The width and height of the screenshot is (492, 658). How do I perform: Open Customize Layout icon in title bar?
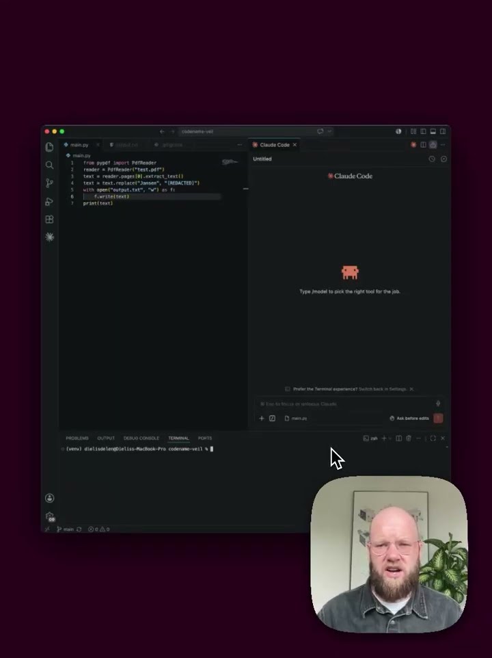[413, 131]
